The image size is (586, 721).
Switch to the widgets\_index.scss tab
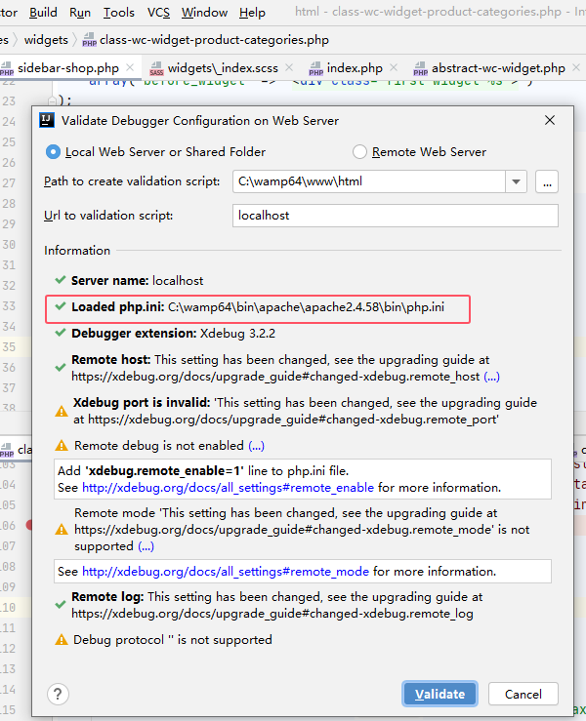pyautogui.click(x=223, y=68)
